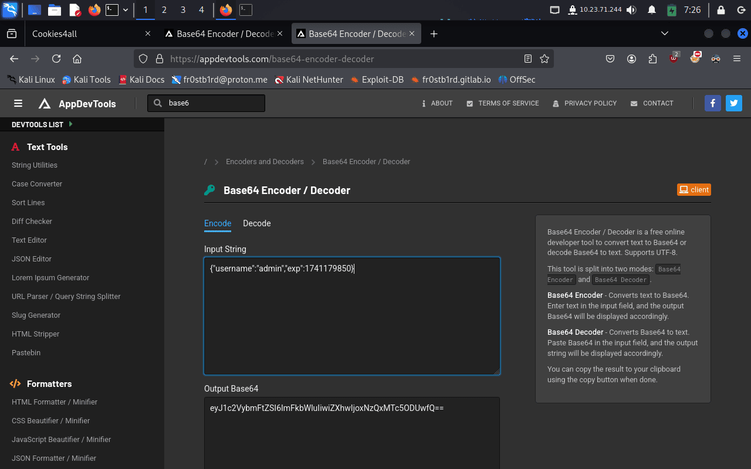Click the Input String text area

click(352, 315)
